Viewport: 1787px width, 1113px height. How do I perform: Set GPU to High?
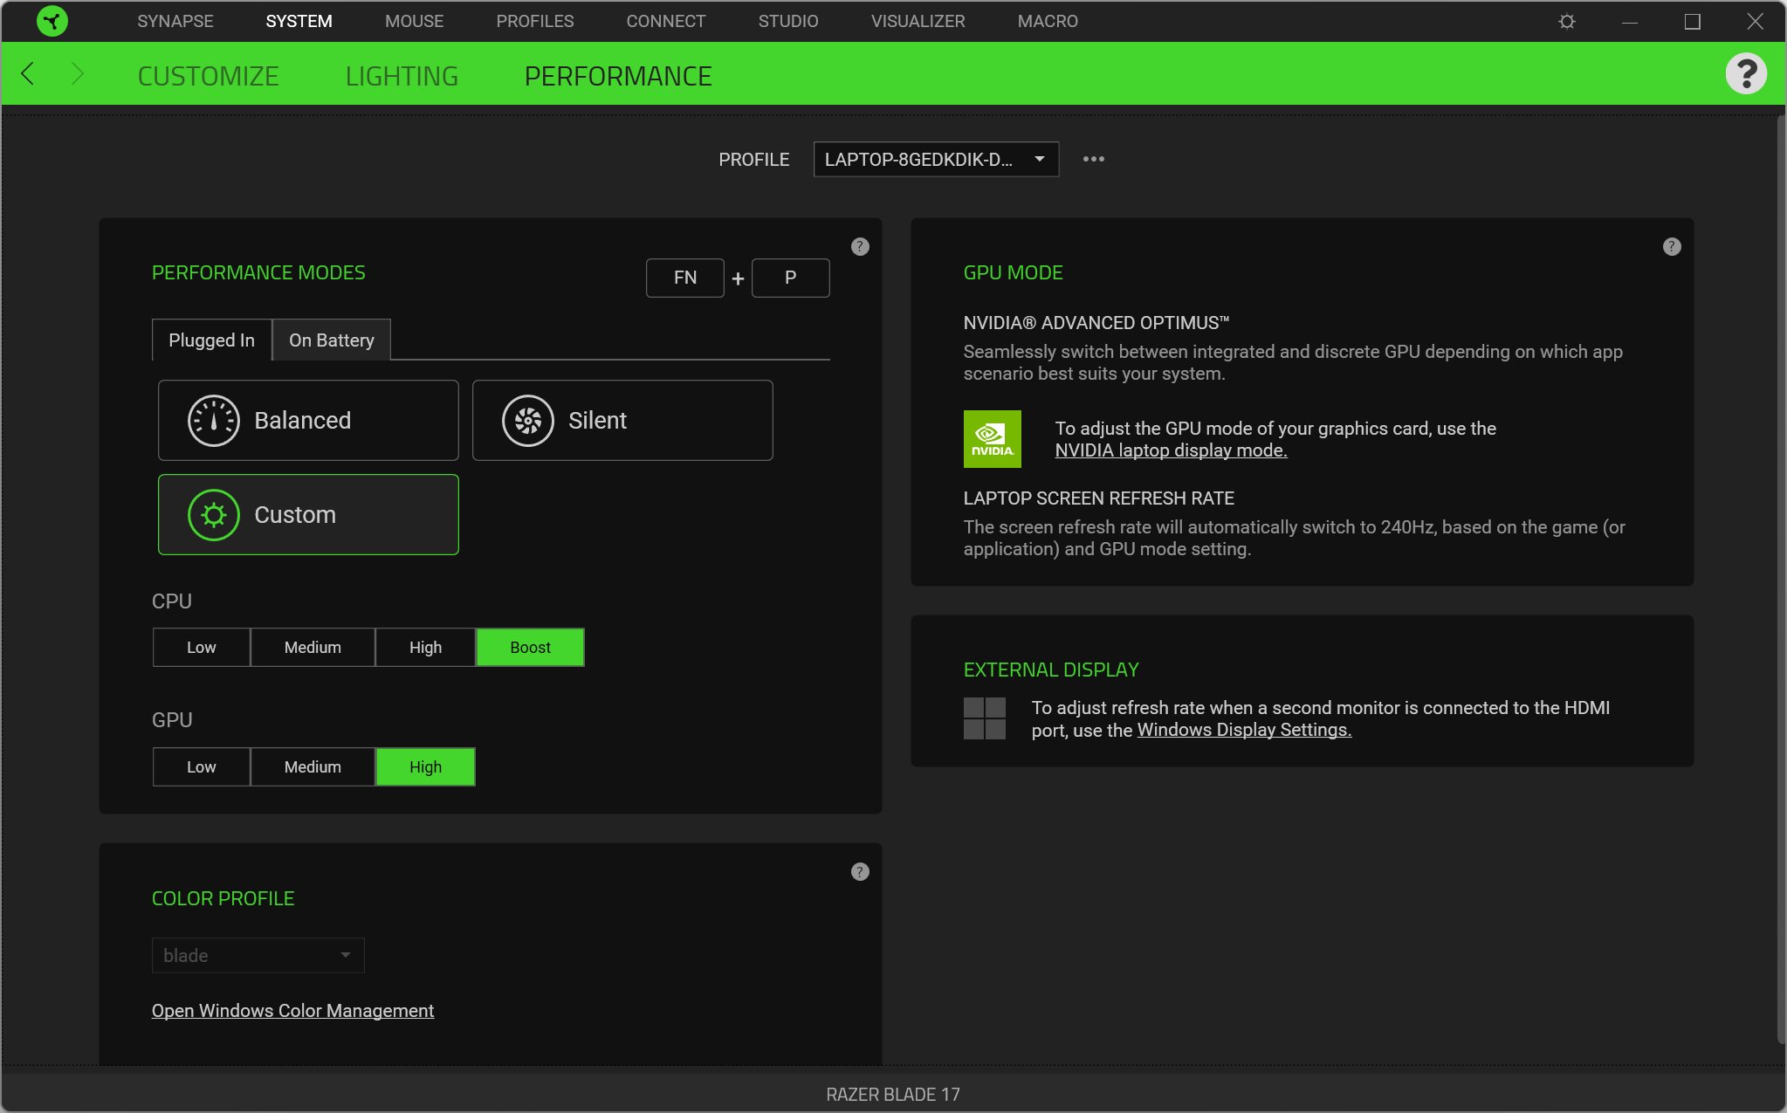click(x=425, y=767)
